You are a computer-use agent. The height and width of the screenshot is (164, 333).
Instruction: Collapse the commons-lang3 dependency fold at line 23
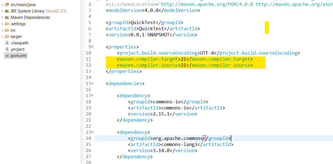click(x=93, y=132)
